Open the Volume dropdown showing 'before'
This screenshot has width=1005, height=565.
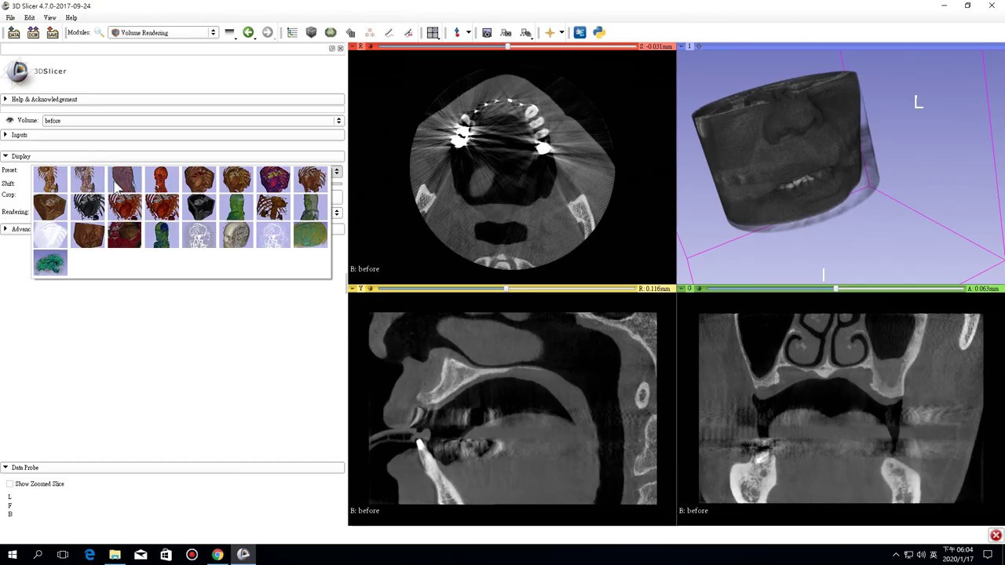point(193,121)
